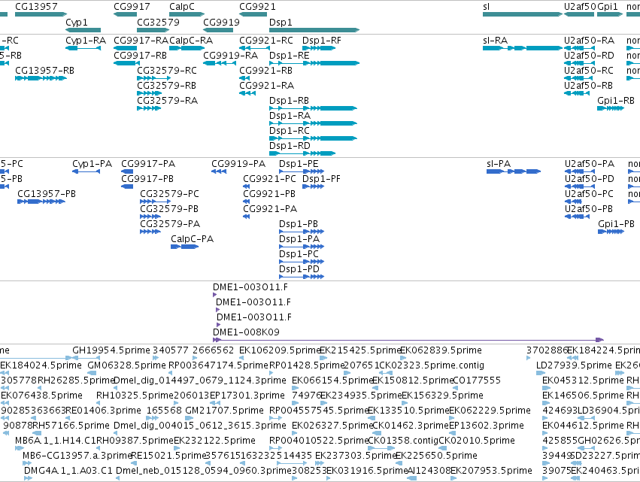The image size is (640, 482).
Task: Select transcript Dsp1-RC
Action: pos(313,139)
